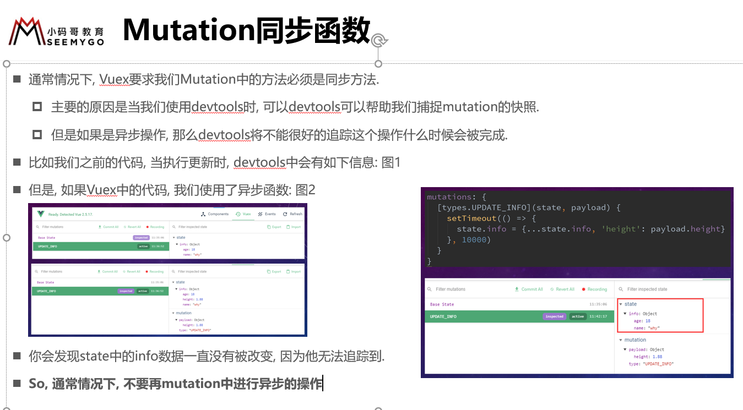This screenshot has height=410, width=743.
Task: Open the Components tab in Vue devtools
Action: (215, 214)
